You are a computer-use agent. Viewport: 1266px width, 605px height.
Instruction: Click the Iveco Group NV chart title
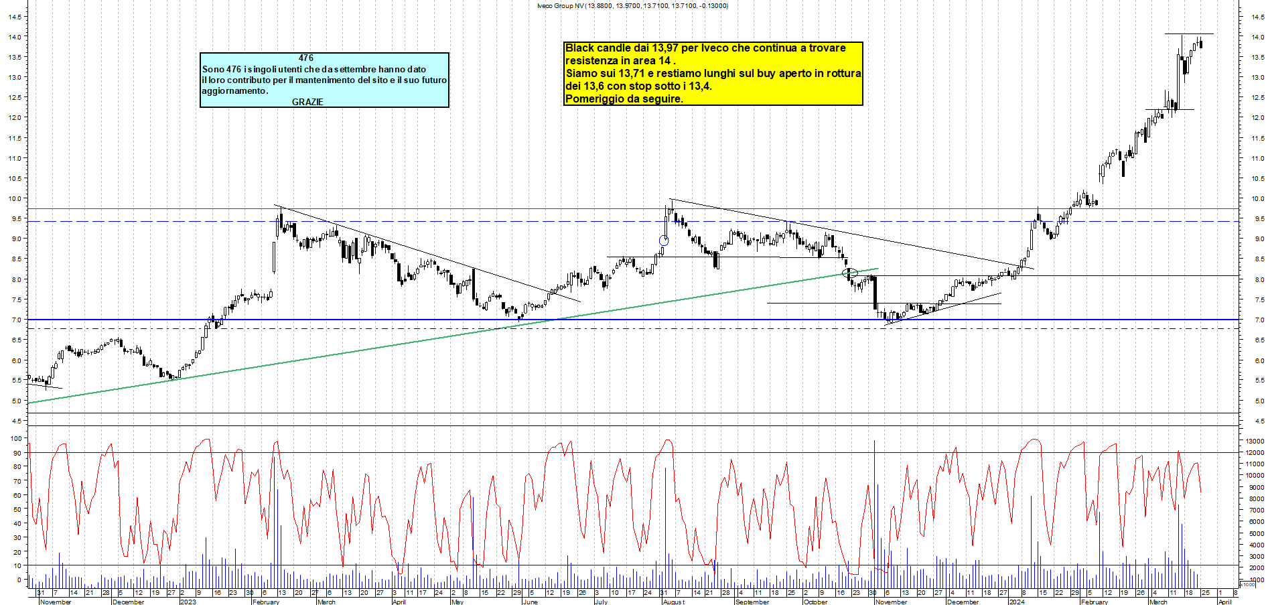[632, 5]
